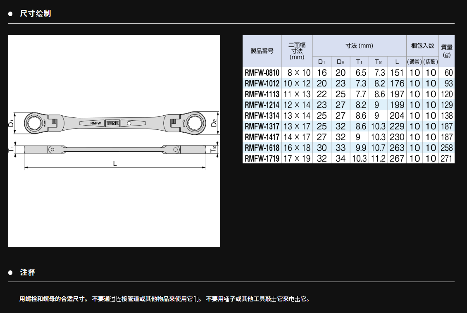
Task: Click the 製品番号 column header
Action: click(x=262, y=51)
